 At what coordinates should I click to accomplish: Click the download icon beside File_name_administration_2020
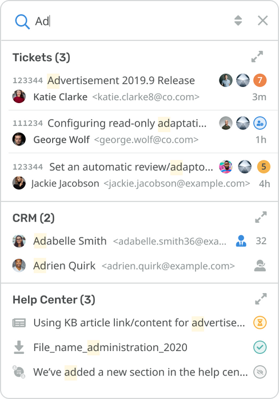click(x=19, y=347)
